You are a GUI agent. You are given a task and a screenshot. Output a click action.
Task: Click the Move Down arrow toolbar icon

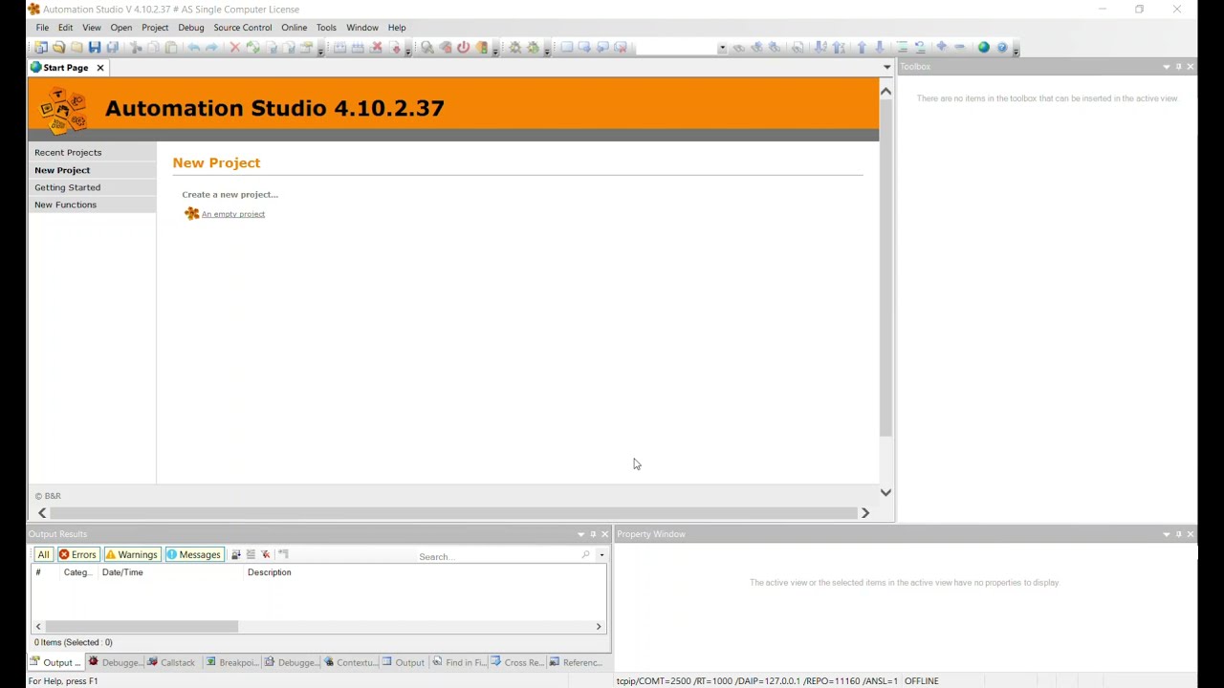880,47
